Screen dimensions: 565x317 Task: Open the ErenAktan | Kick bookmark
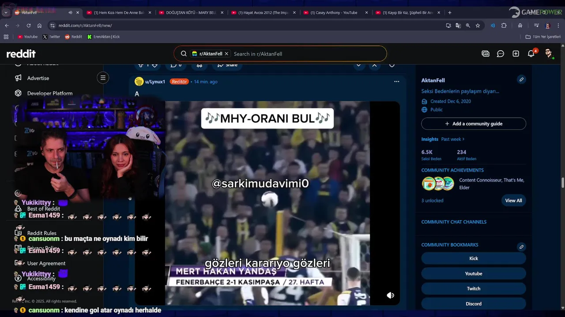coord(103,37)
